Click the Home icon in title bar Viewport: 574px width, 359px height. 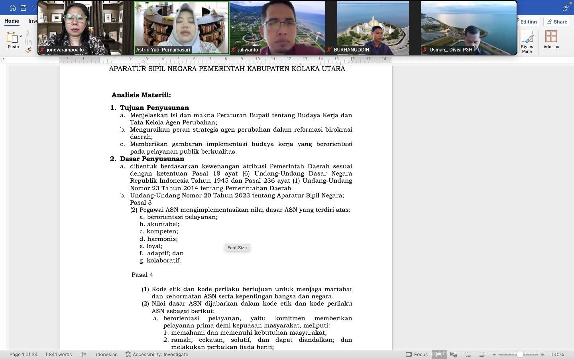click(13, 8)
